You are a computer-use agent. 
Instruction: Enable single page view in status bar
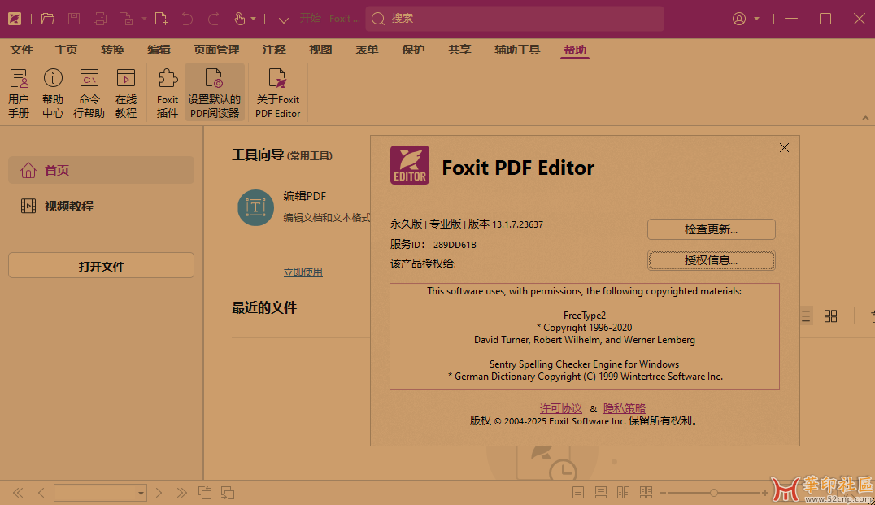click(578, 493)
